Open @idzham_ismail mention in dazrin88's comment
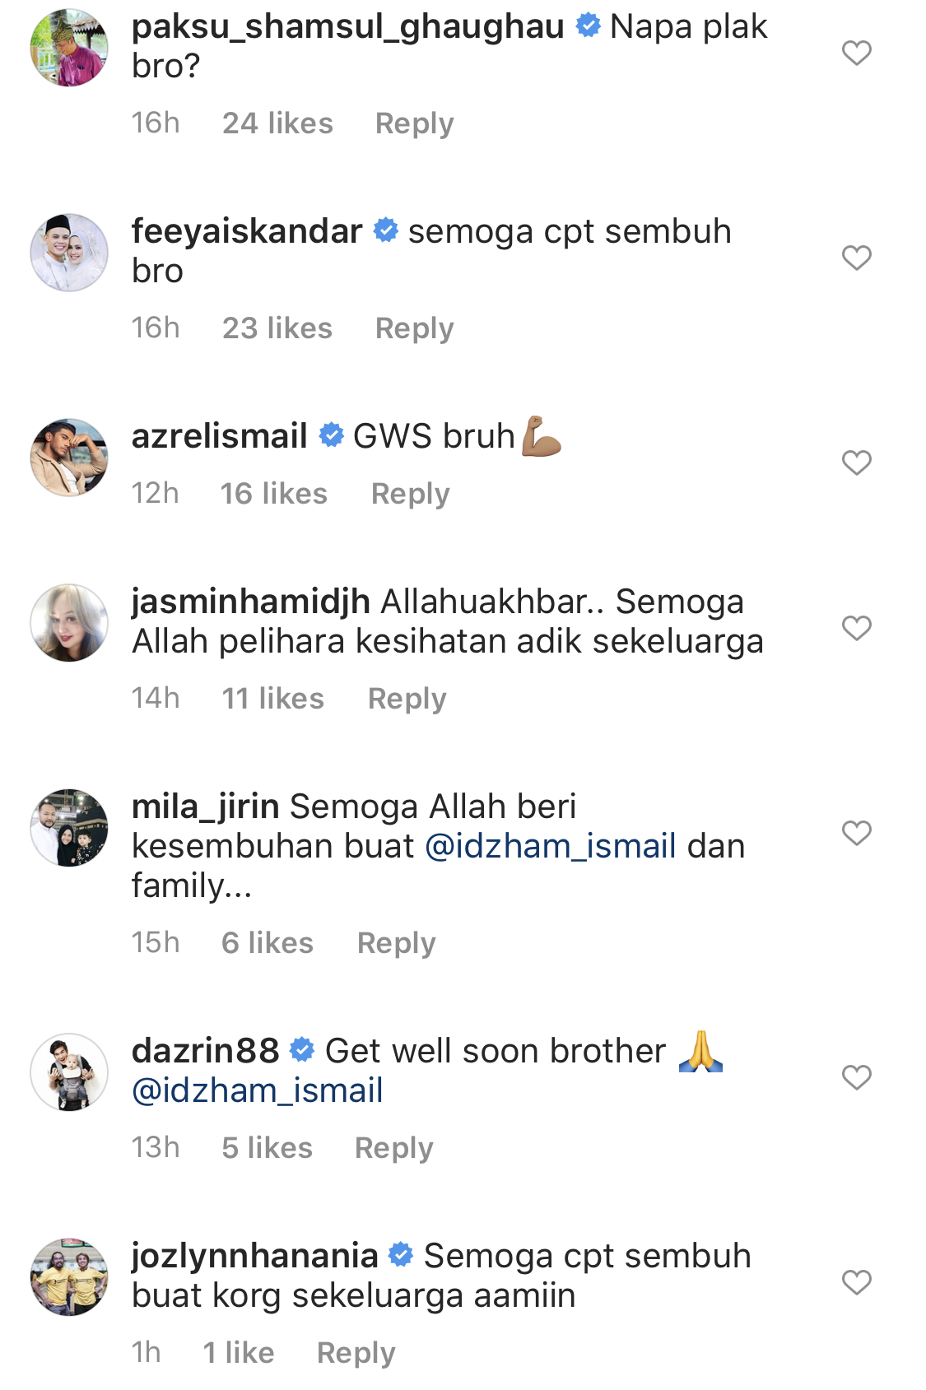Viewport: 926px width, 1390px height. tap(258, 1090)
